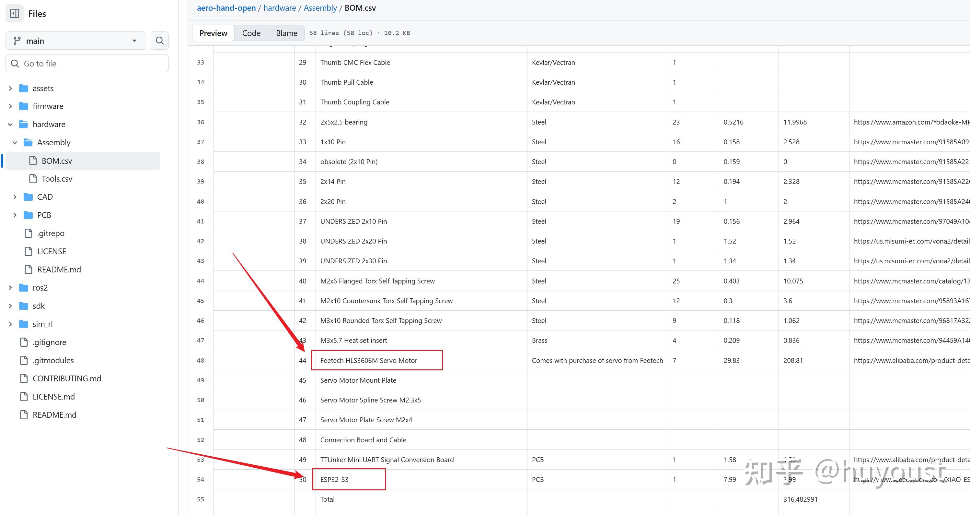Collapse the Assembly folder chevron
Image resolution: width=970 pixels, height=515 pixels.
pos(15,142)
